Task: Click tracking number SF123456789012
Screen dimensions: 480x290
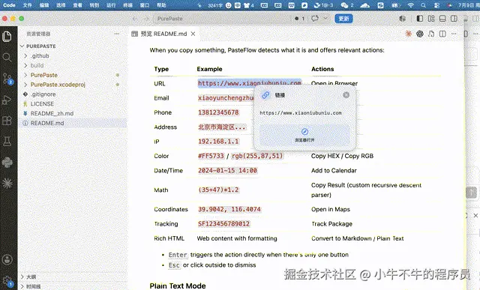Action: pos(223,223)
